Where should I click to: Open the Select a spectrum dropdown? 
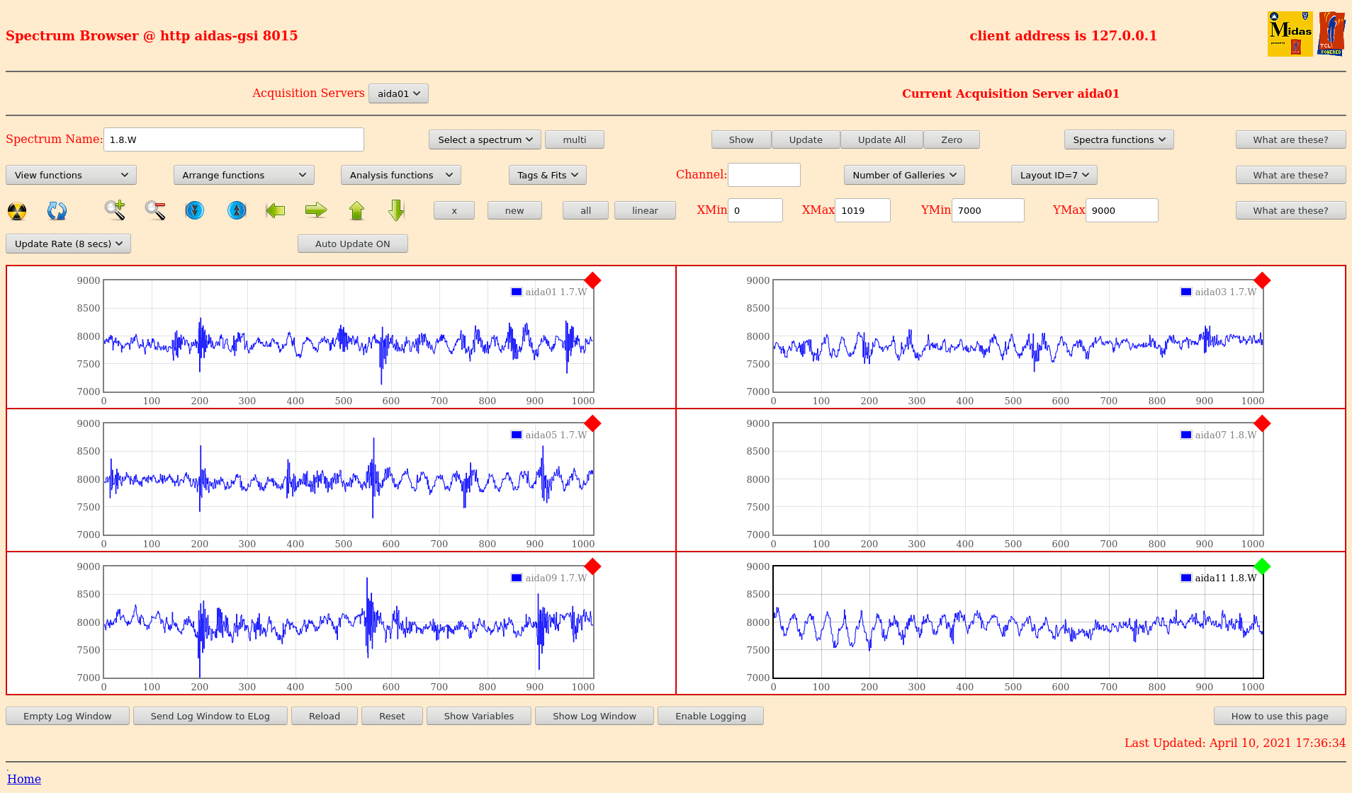[485, 139]
